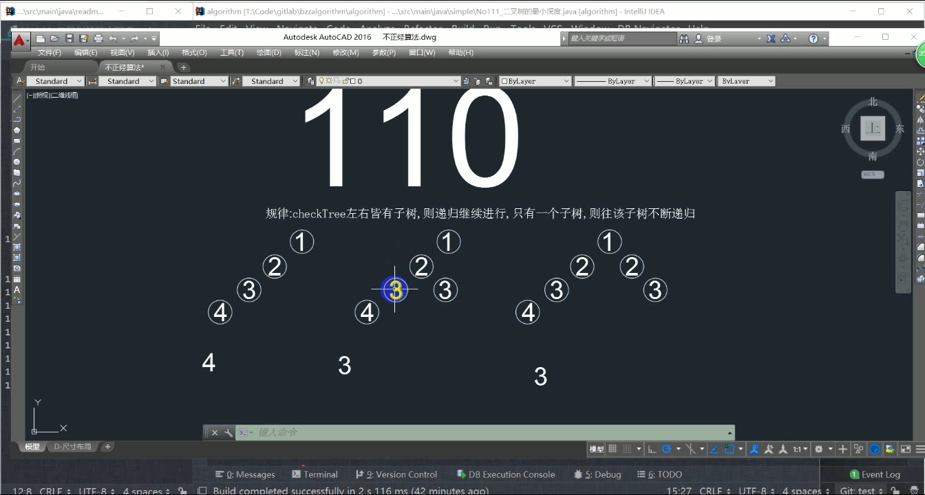Click the annotation monitor plus icon
This screenshot has height=495, width=925.
(x=842, y=449)
